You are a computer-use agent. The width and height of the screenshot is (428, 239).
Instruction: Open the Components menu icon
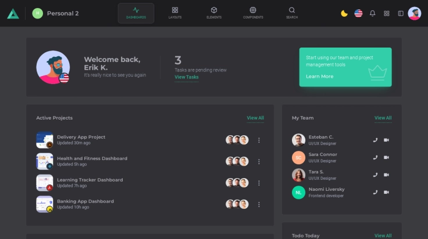[253, 13]
